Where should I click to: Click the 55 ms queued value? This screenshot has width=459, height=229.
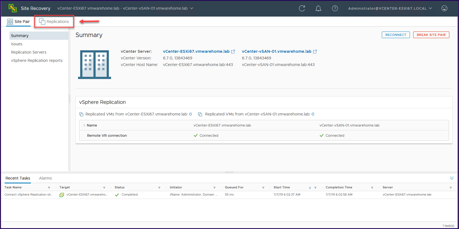pos(229,195)
